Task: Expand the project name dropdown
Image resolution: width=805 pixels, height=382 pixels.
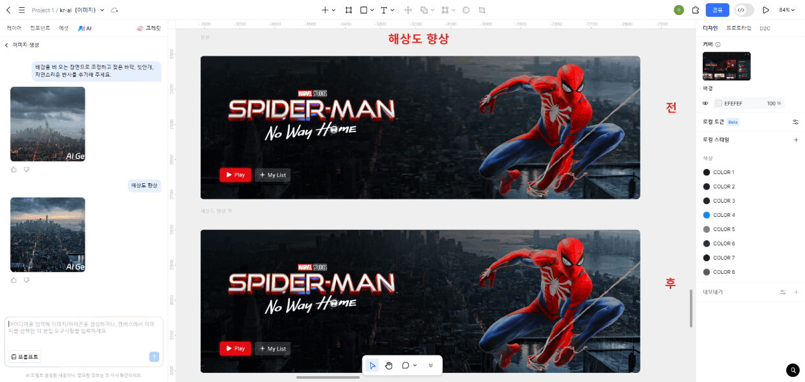Action: pyautogui.click(x=102, y=10)
